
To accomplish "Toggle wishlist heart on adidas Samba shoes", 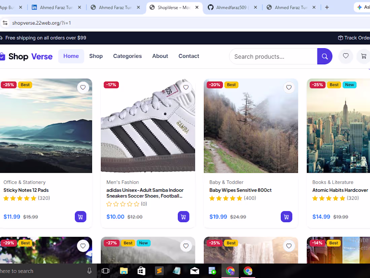I will point(186,88).
